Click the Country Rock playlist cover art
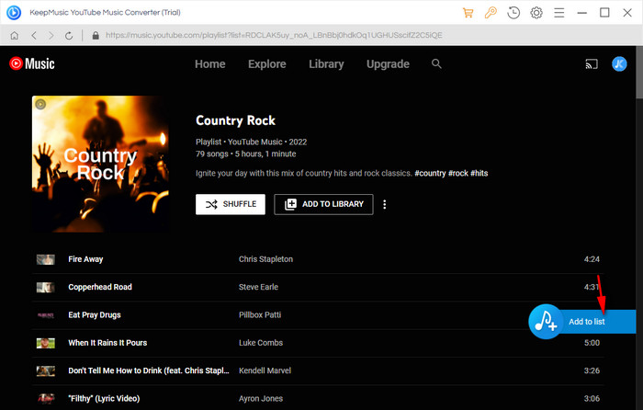Image resolution: width=643 pixels, height=410 pixels. pyautogui.click(x=100, y=165)
